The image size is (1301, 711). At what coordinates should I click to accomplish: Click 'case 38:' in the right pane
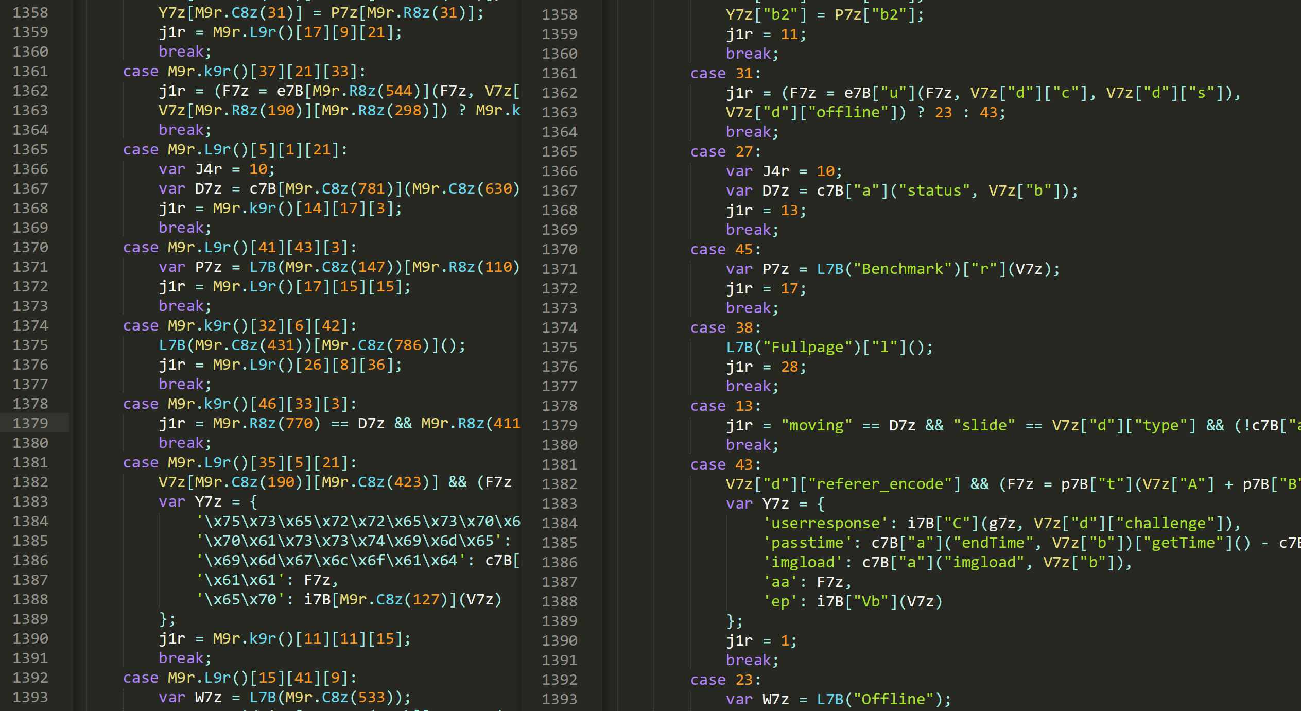click(x=726, y=327)
